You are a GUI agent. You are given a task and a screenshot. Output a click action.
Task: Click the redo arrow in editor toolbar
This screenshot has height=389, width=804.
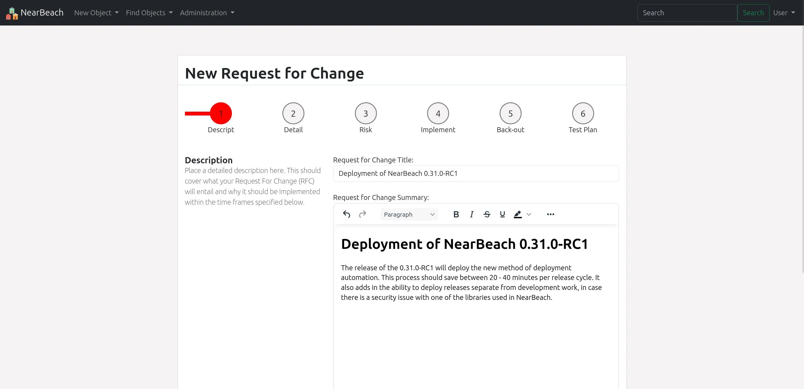362,214
